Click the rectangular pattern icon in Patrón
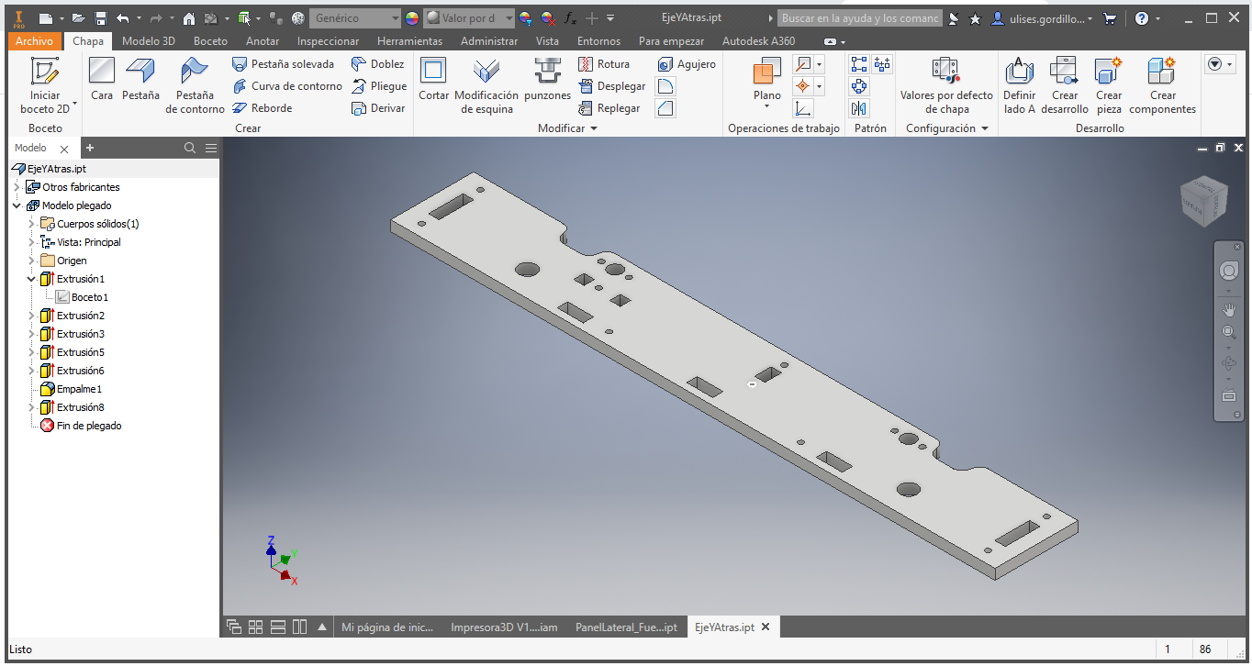The width and height of the screenshot is (1252, 666). pyautogui.click(x=859, y=64)
